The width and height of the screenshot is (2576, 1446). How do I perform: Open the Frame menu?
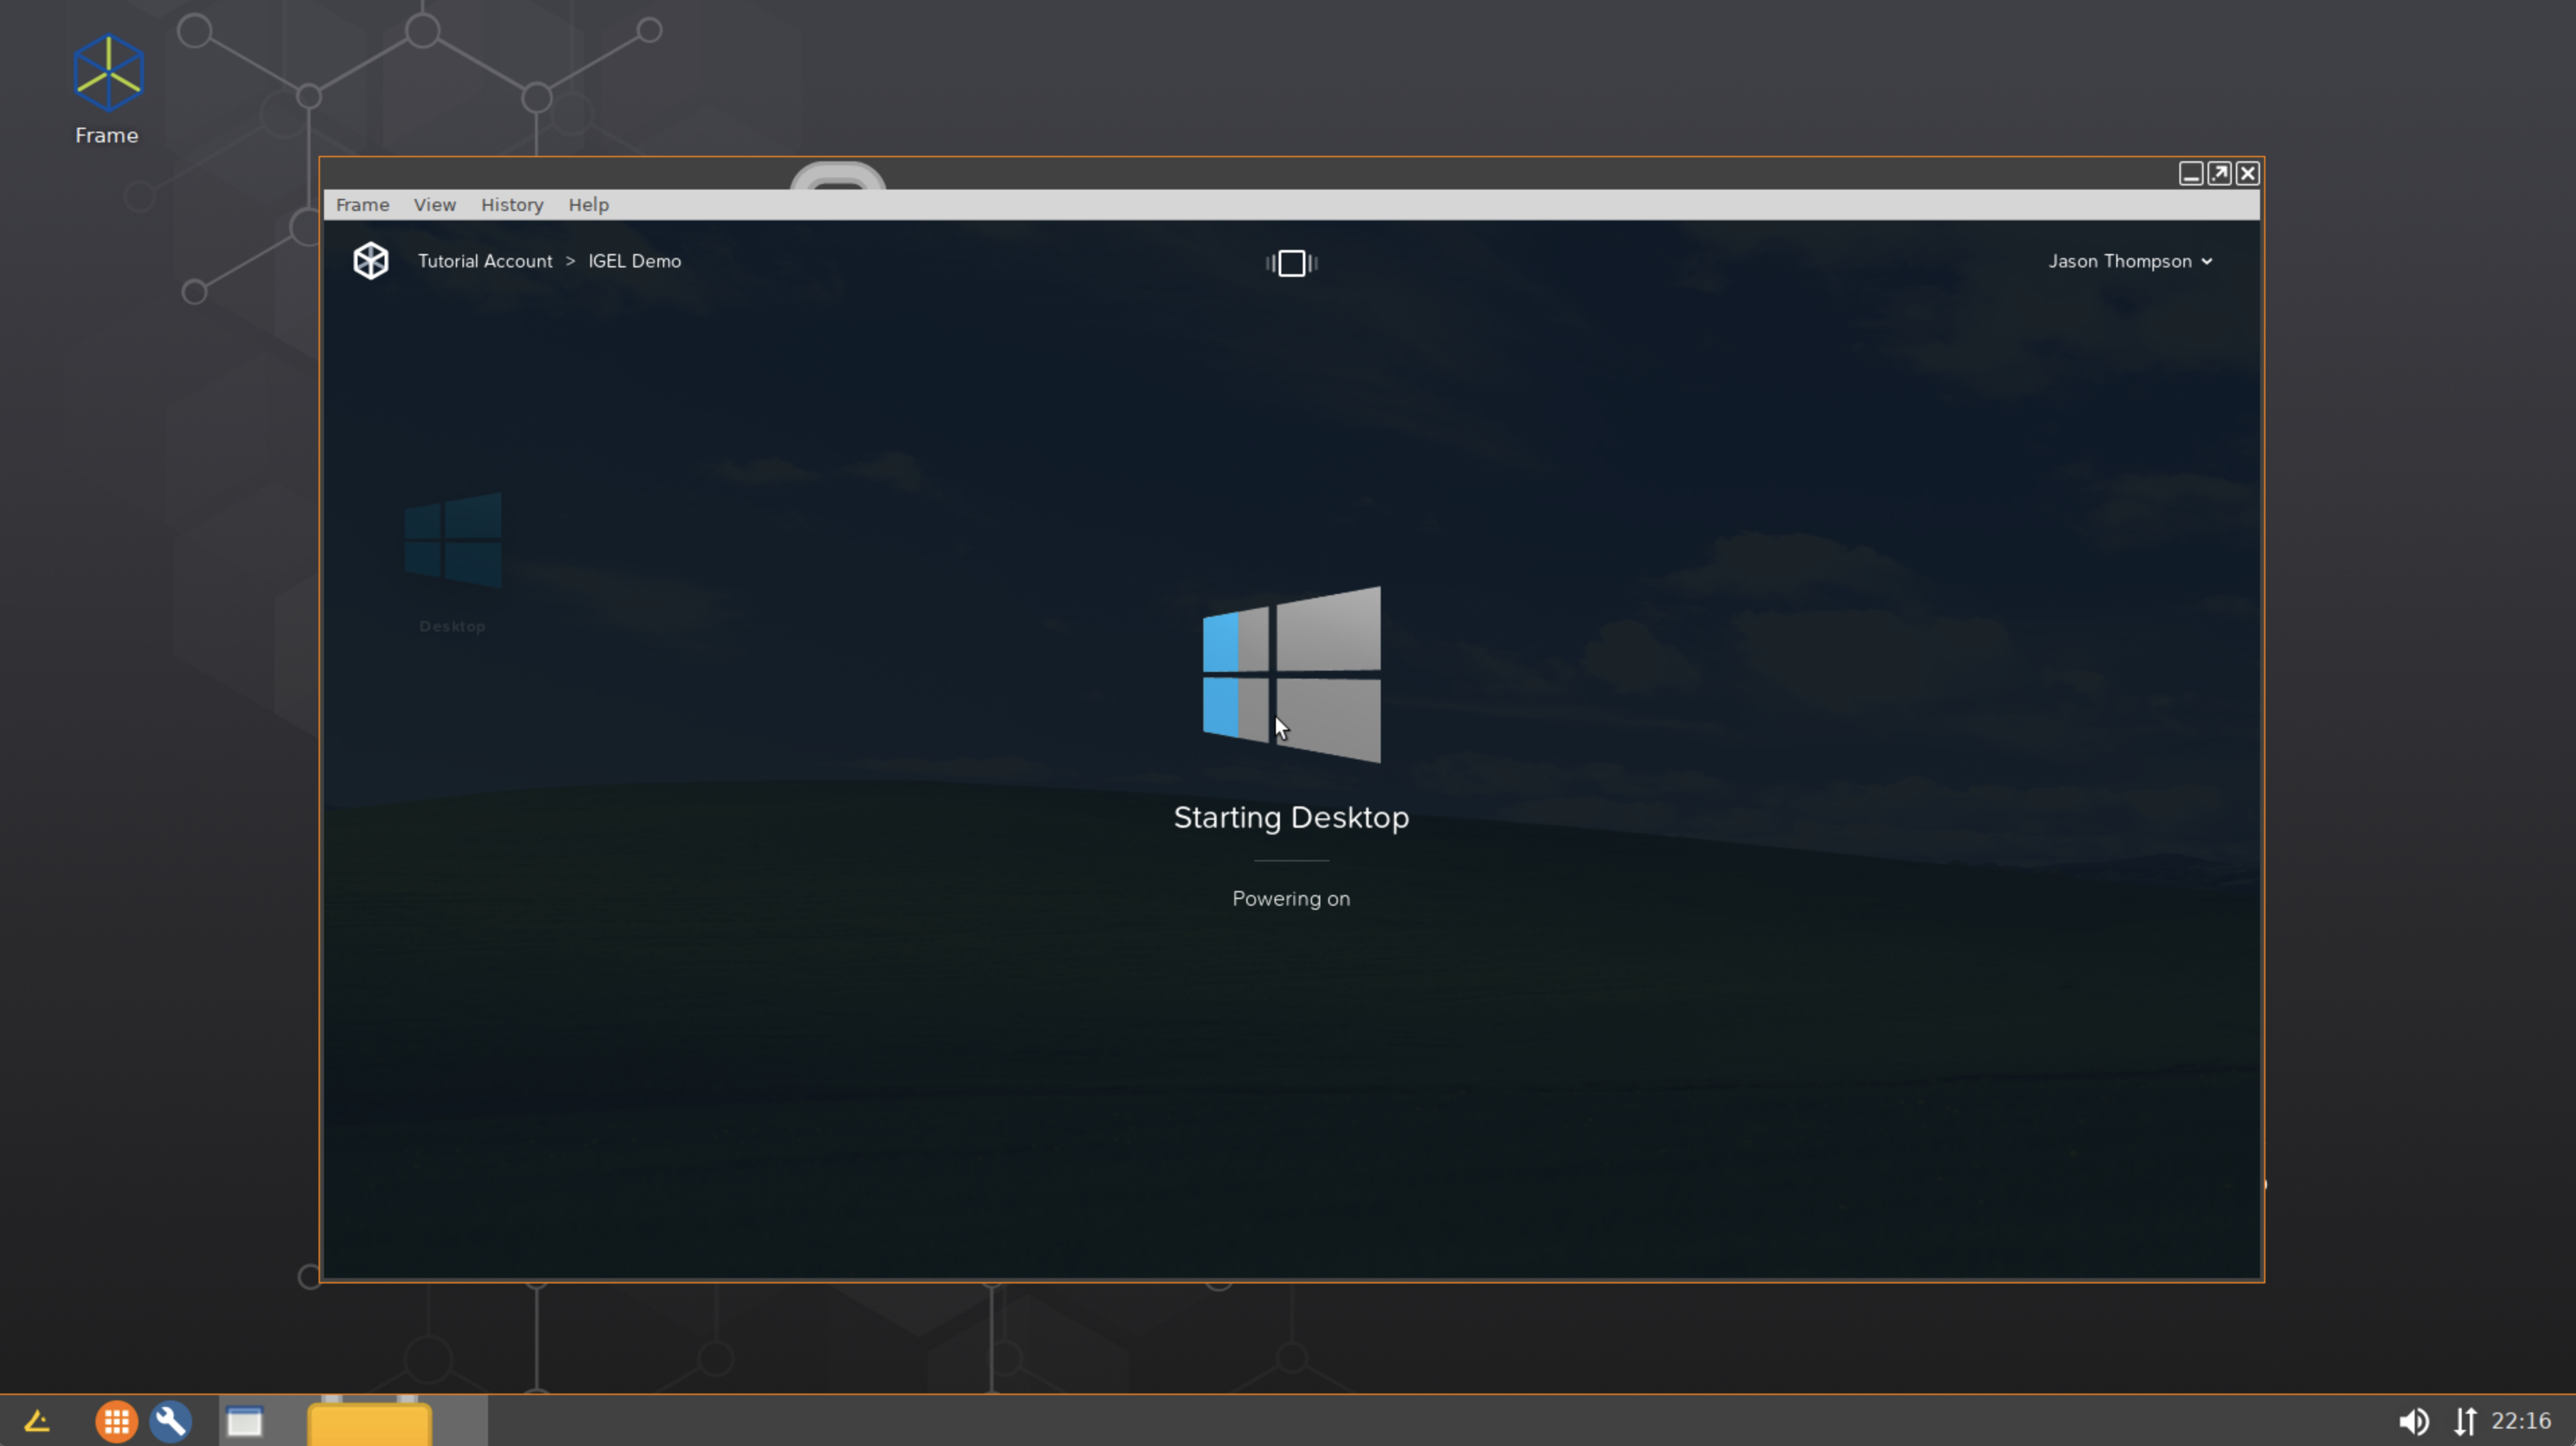coord(362,205)
